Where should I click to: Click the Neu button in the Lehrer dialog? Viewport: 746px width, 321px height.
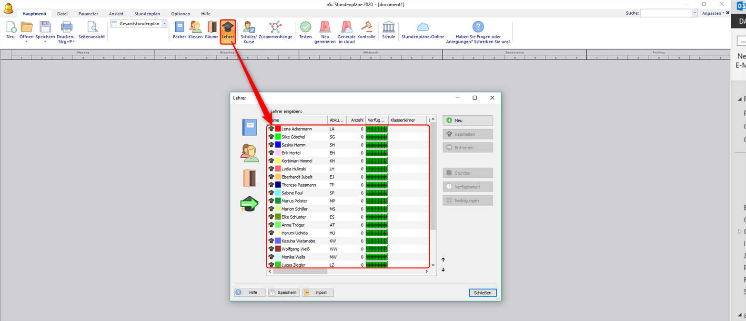467,120
